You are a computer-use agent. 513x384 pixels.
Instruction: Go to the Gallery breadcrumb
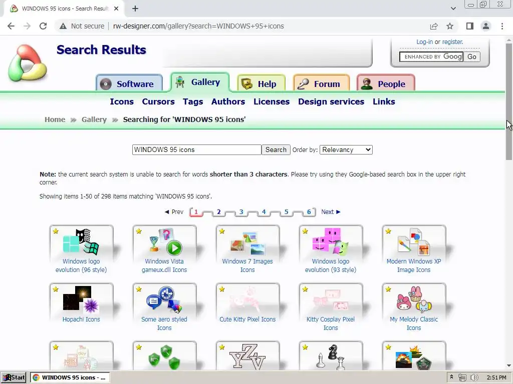point(94,119)
